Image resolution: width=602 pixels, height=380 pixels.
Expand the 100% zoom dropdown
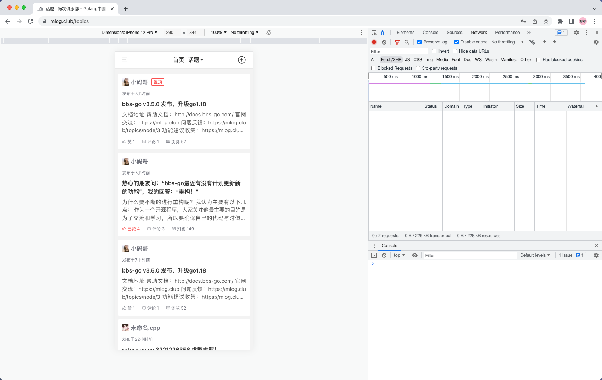[x=218, y=33]
